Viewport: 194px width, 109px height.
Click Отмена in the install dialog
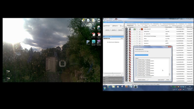pyautogui.click(x=168, y=80)
